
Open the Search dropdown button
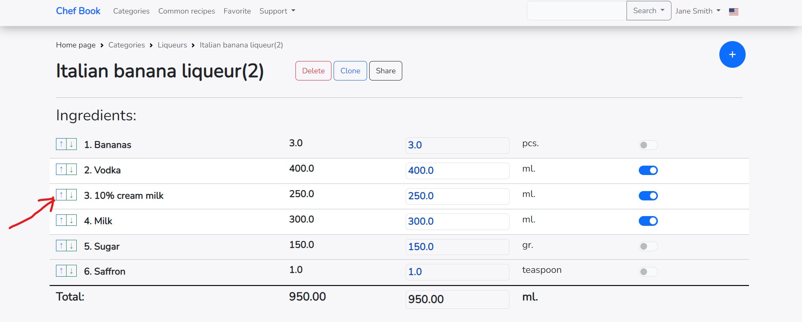648,11
